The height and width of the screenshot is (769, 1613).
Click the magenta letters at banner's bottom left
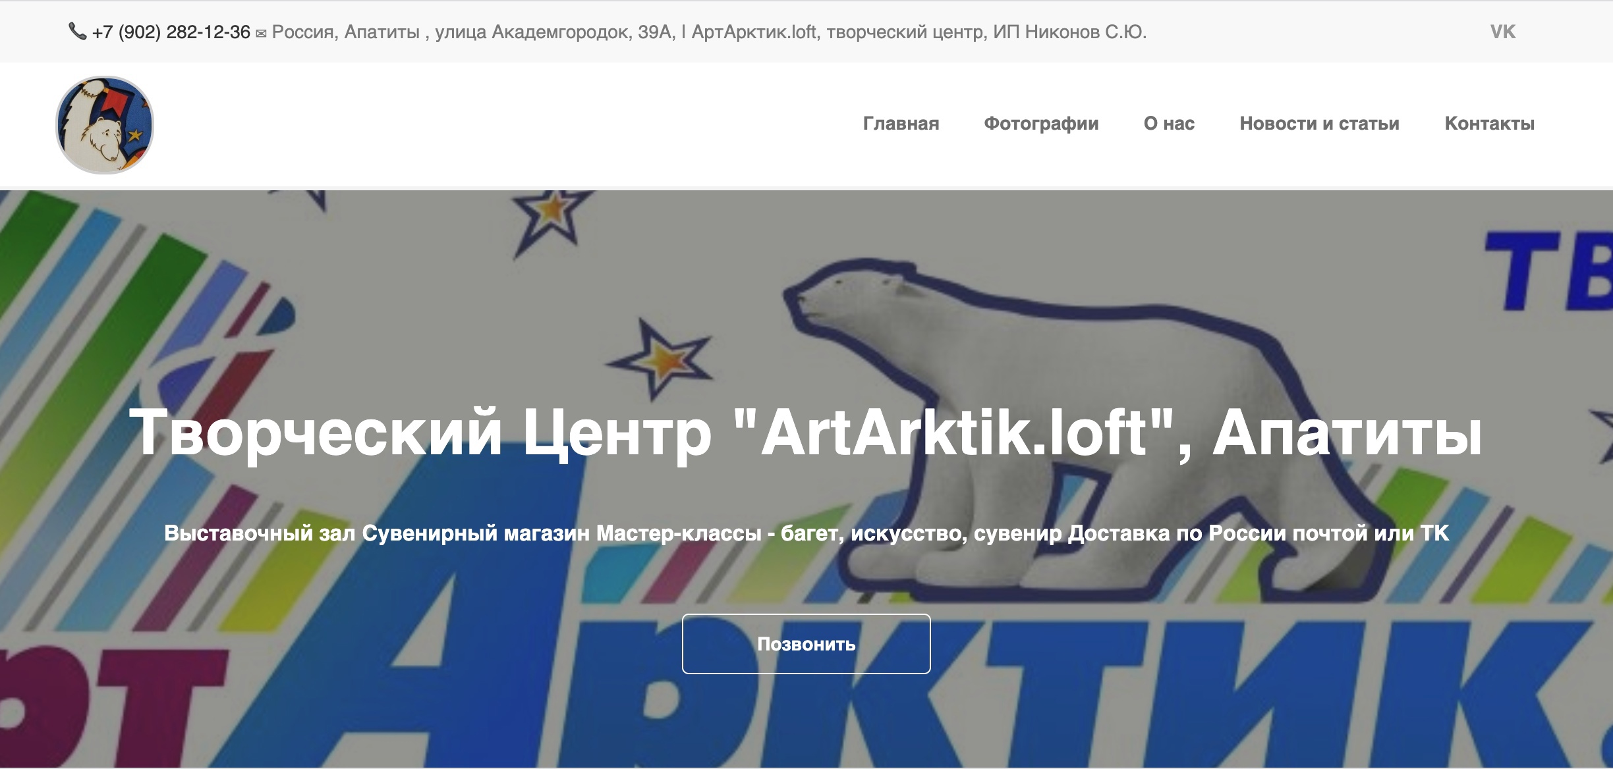112,708
